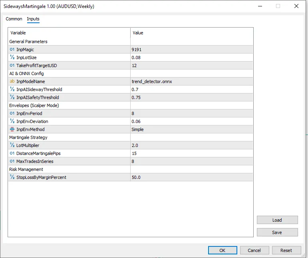
Task: Click the fraction icon next to InpLotSize
Action: click(12, 58)
